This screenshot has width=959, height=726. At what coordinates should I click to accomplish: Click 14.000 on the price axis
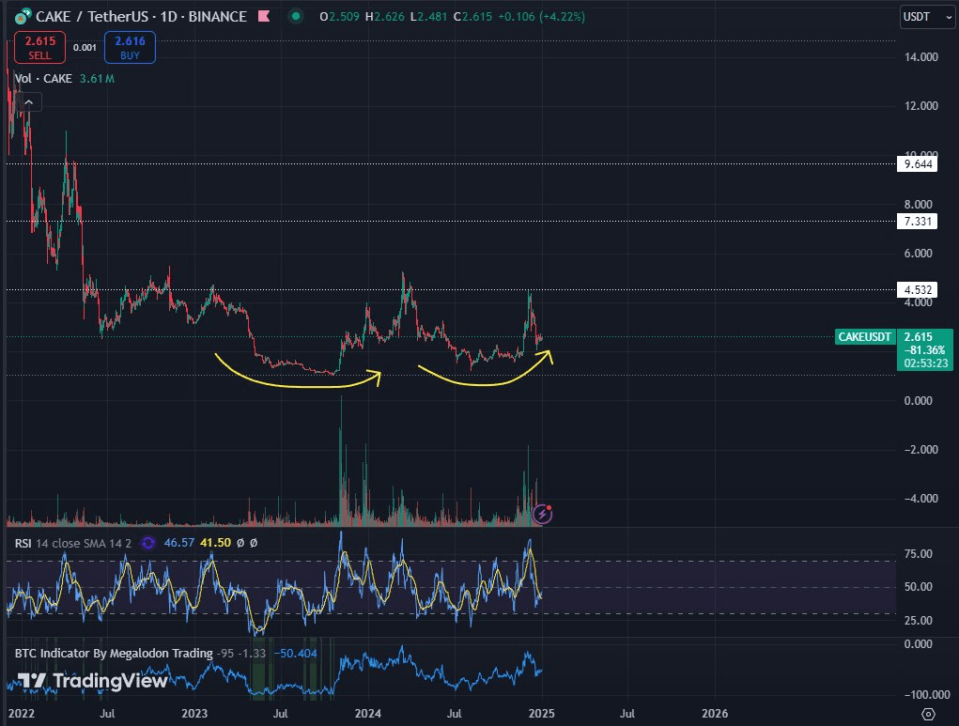tap(921, 57)
